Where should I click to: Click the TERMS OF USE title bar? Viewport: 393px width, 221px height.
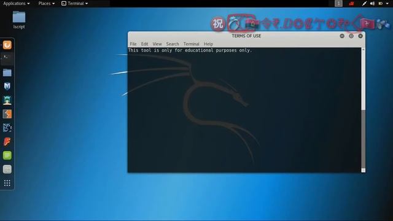[x=246, y=36]
